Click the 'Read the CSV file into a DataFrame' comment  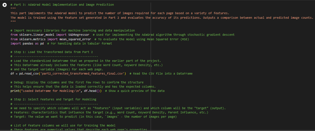pos(161,74)
